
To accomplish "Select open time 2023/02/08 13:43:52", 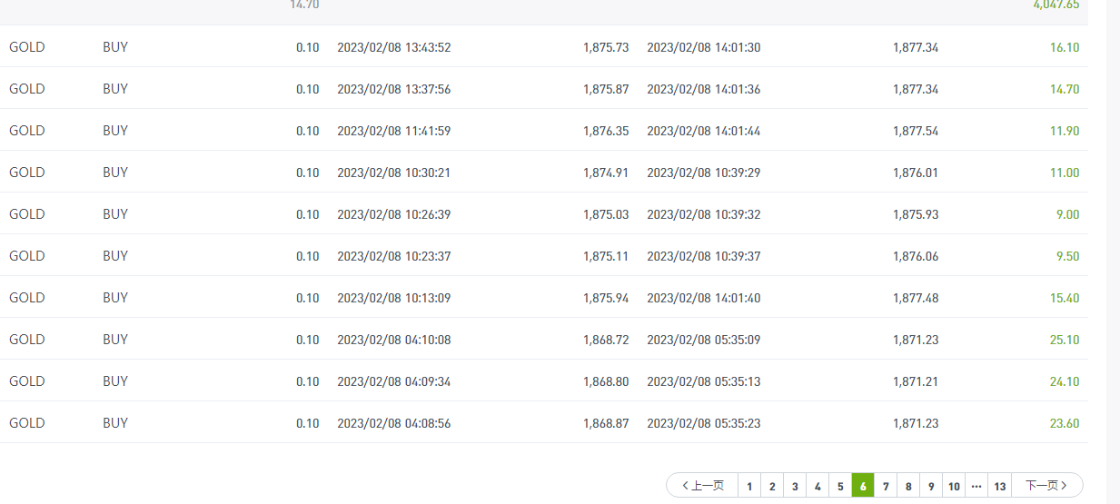I will pyautogui.click(x=393, y=47).
